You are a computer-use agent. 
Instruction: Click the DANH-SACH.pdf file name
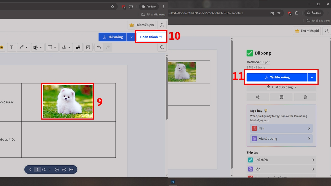click(x=258, y=62)
